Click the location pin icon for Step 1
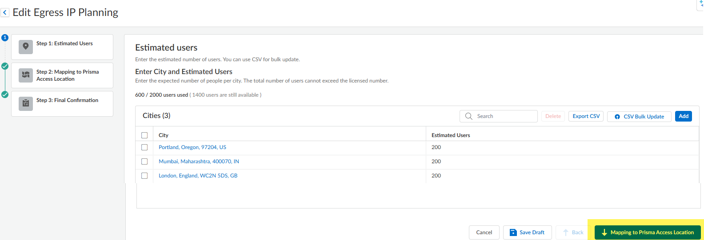This screenshot has height=240, width=704. [x=26, y=47]
